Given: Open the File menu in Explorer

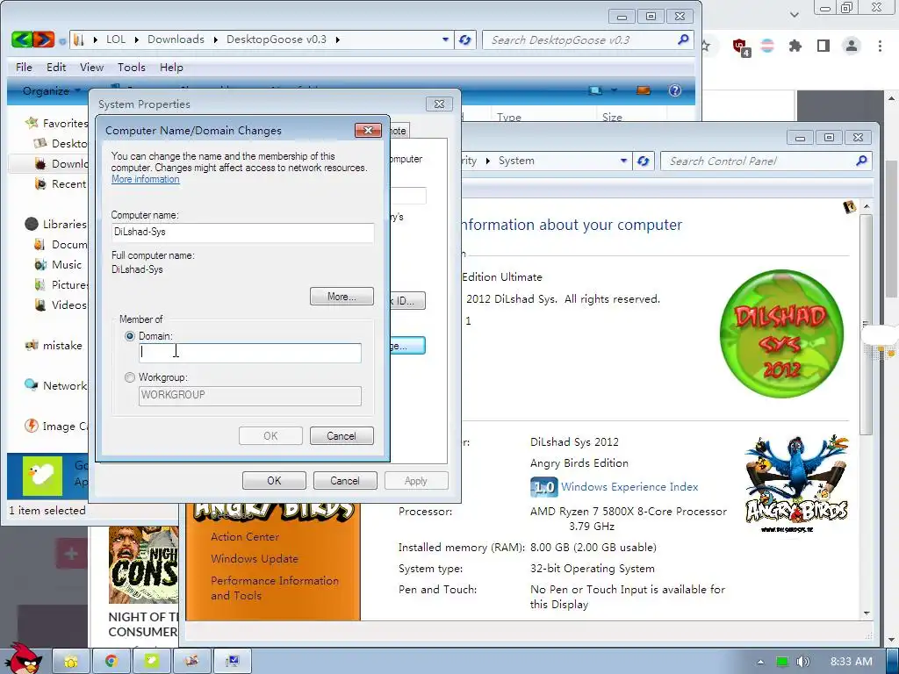Looking at the screenshot, I should tap(24, 67).
